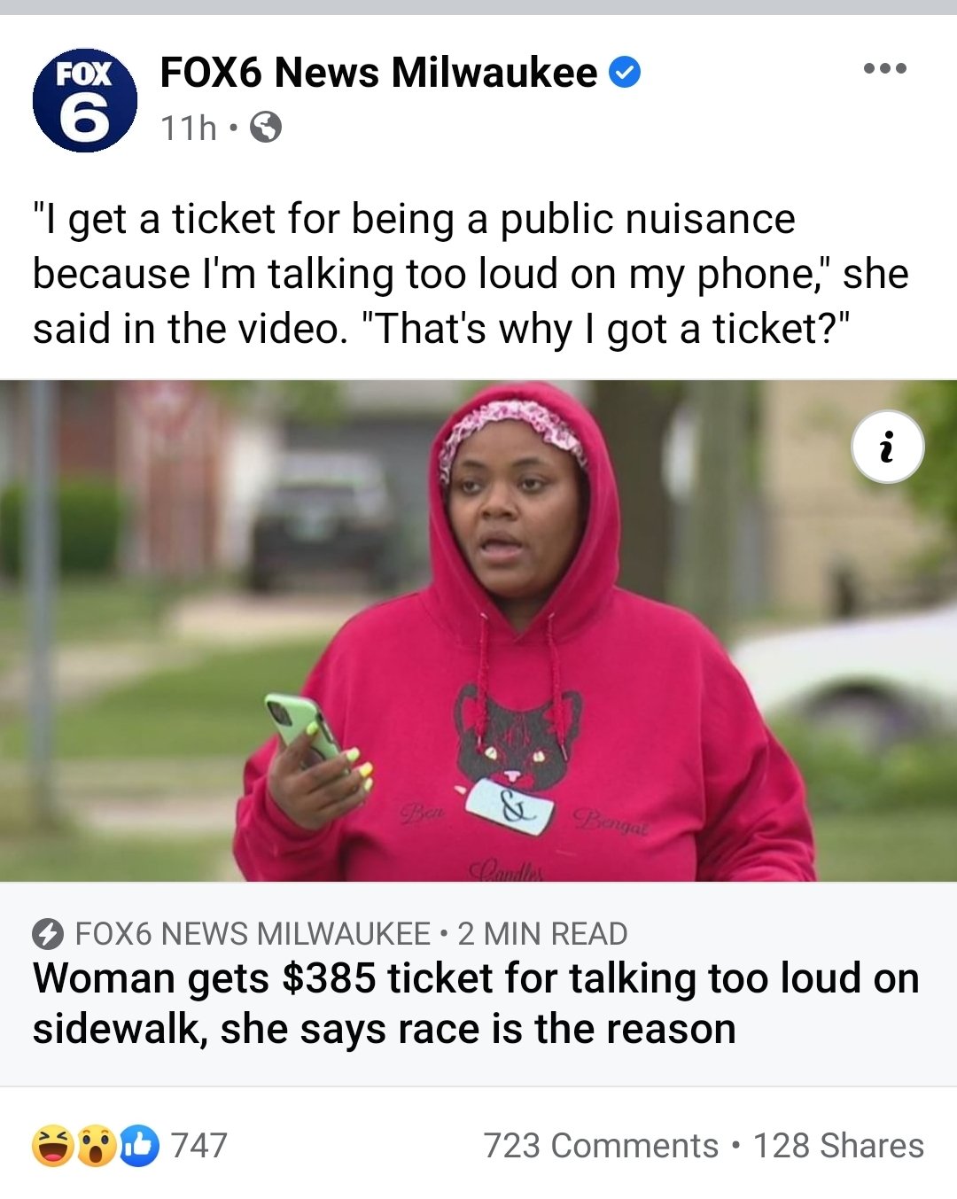Tap the instant article lightning icon
Screen dimensions: 957x1199
(x=48, y=934)
